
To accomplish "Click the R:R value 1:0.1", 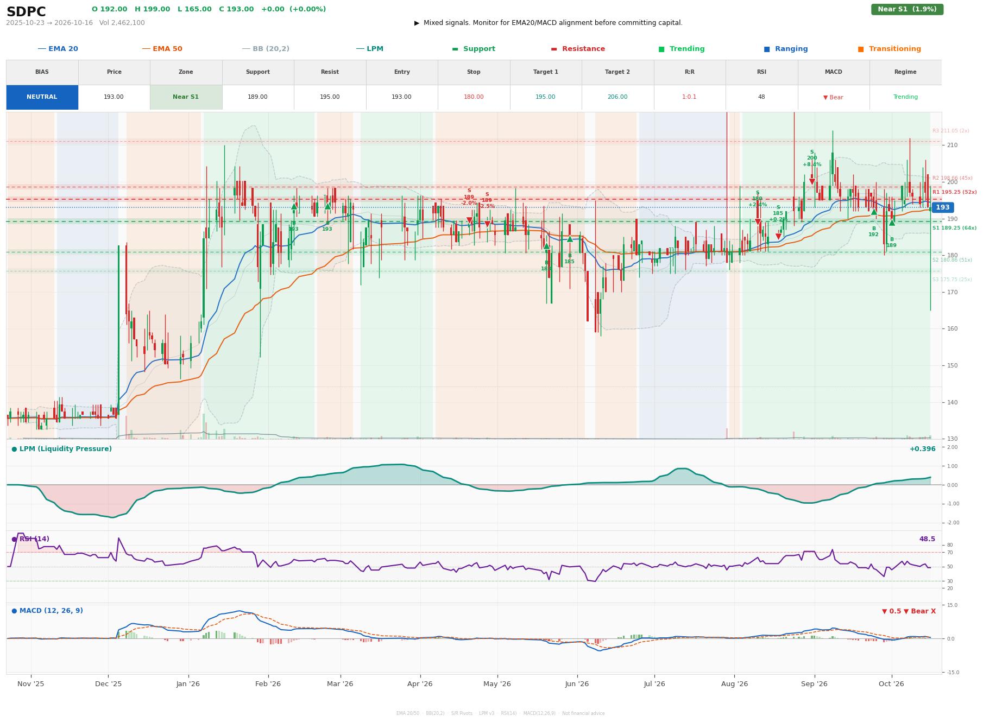I will (x=689, y=97).
